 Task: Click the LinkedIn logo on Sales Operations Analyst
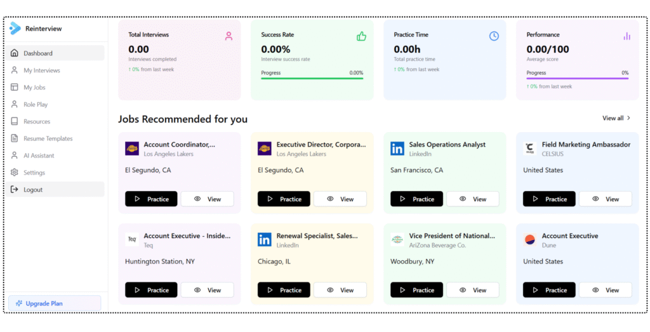click(397, 149)
